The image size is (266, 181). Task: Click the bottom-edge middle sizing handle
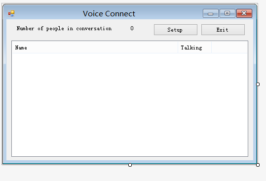[x=130, y=165]
